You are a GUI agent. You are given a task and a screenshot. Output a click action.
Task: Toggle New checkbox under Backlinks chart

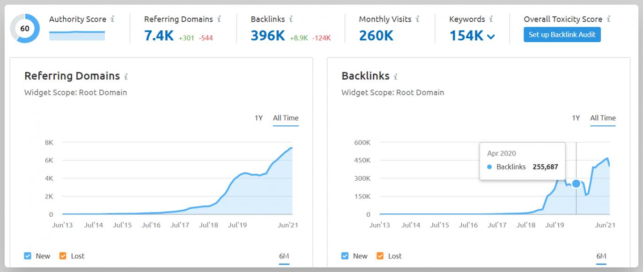pos(345,256)
